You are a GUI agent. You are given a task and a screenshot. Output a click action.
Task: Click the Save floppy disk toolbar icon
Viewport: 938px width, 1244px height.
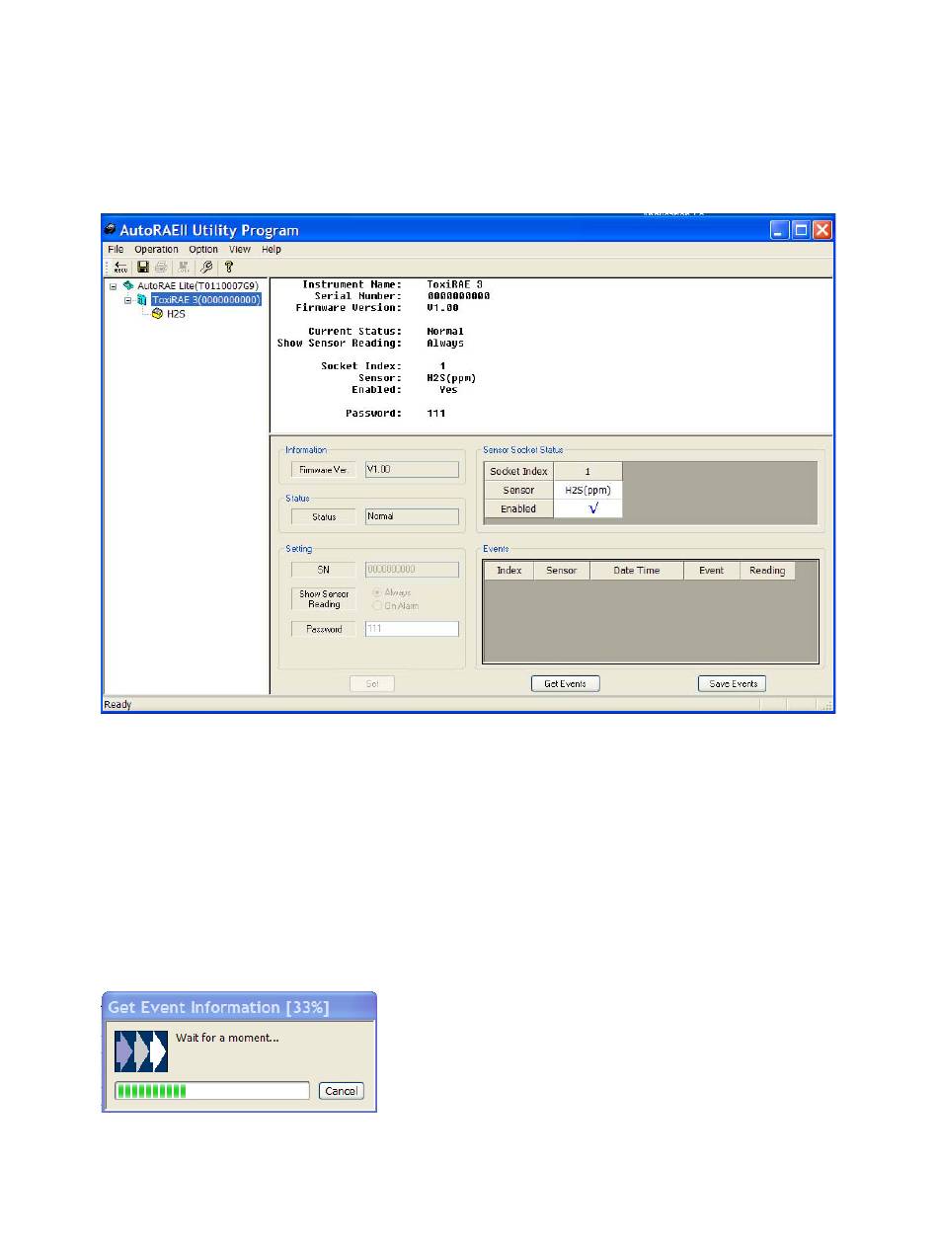point(143,267)
